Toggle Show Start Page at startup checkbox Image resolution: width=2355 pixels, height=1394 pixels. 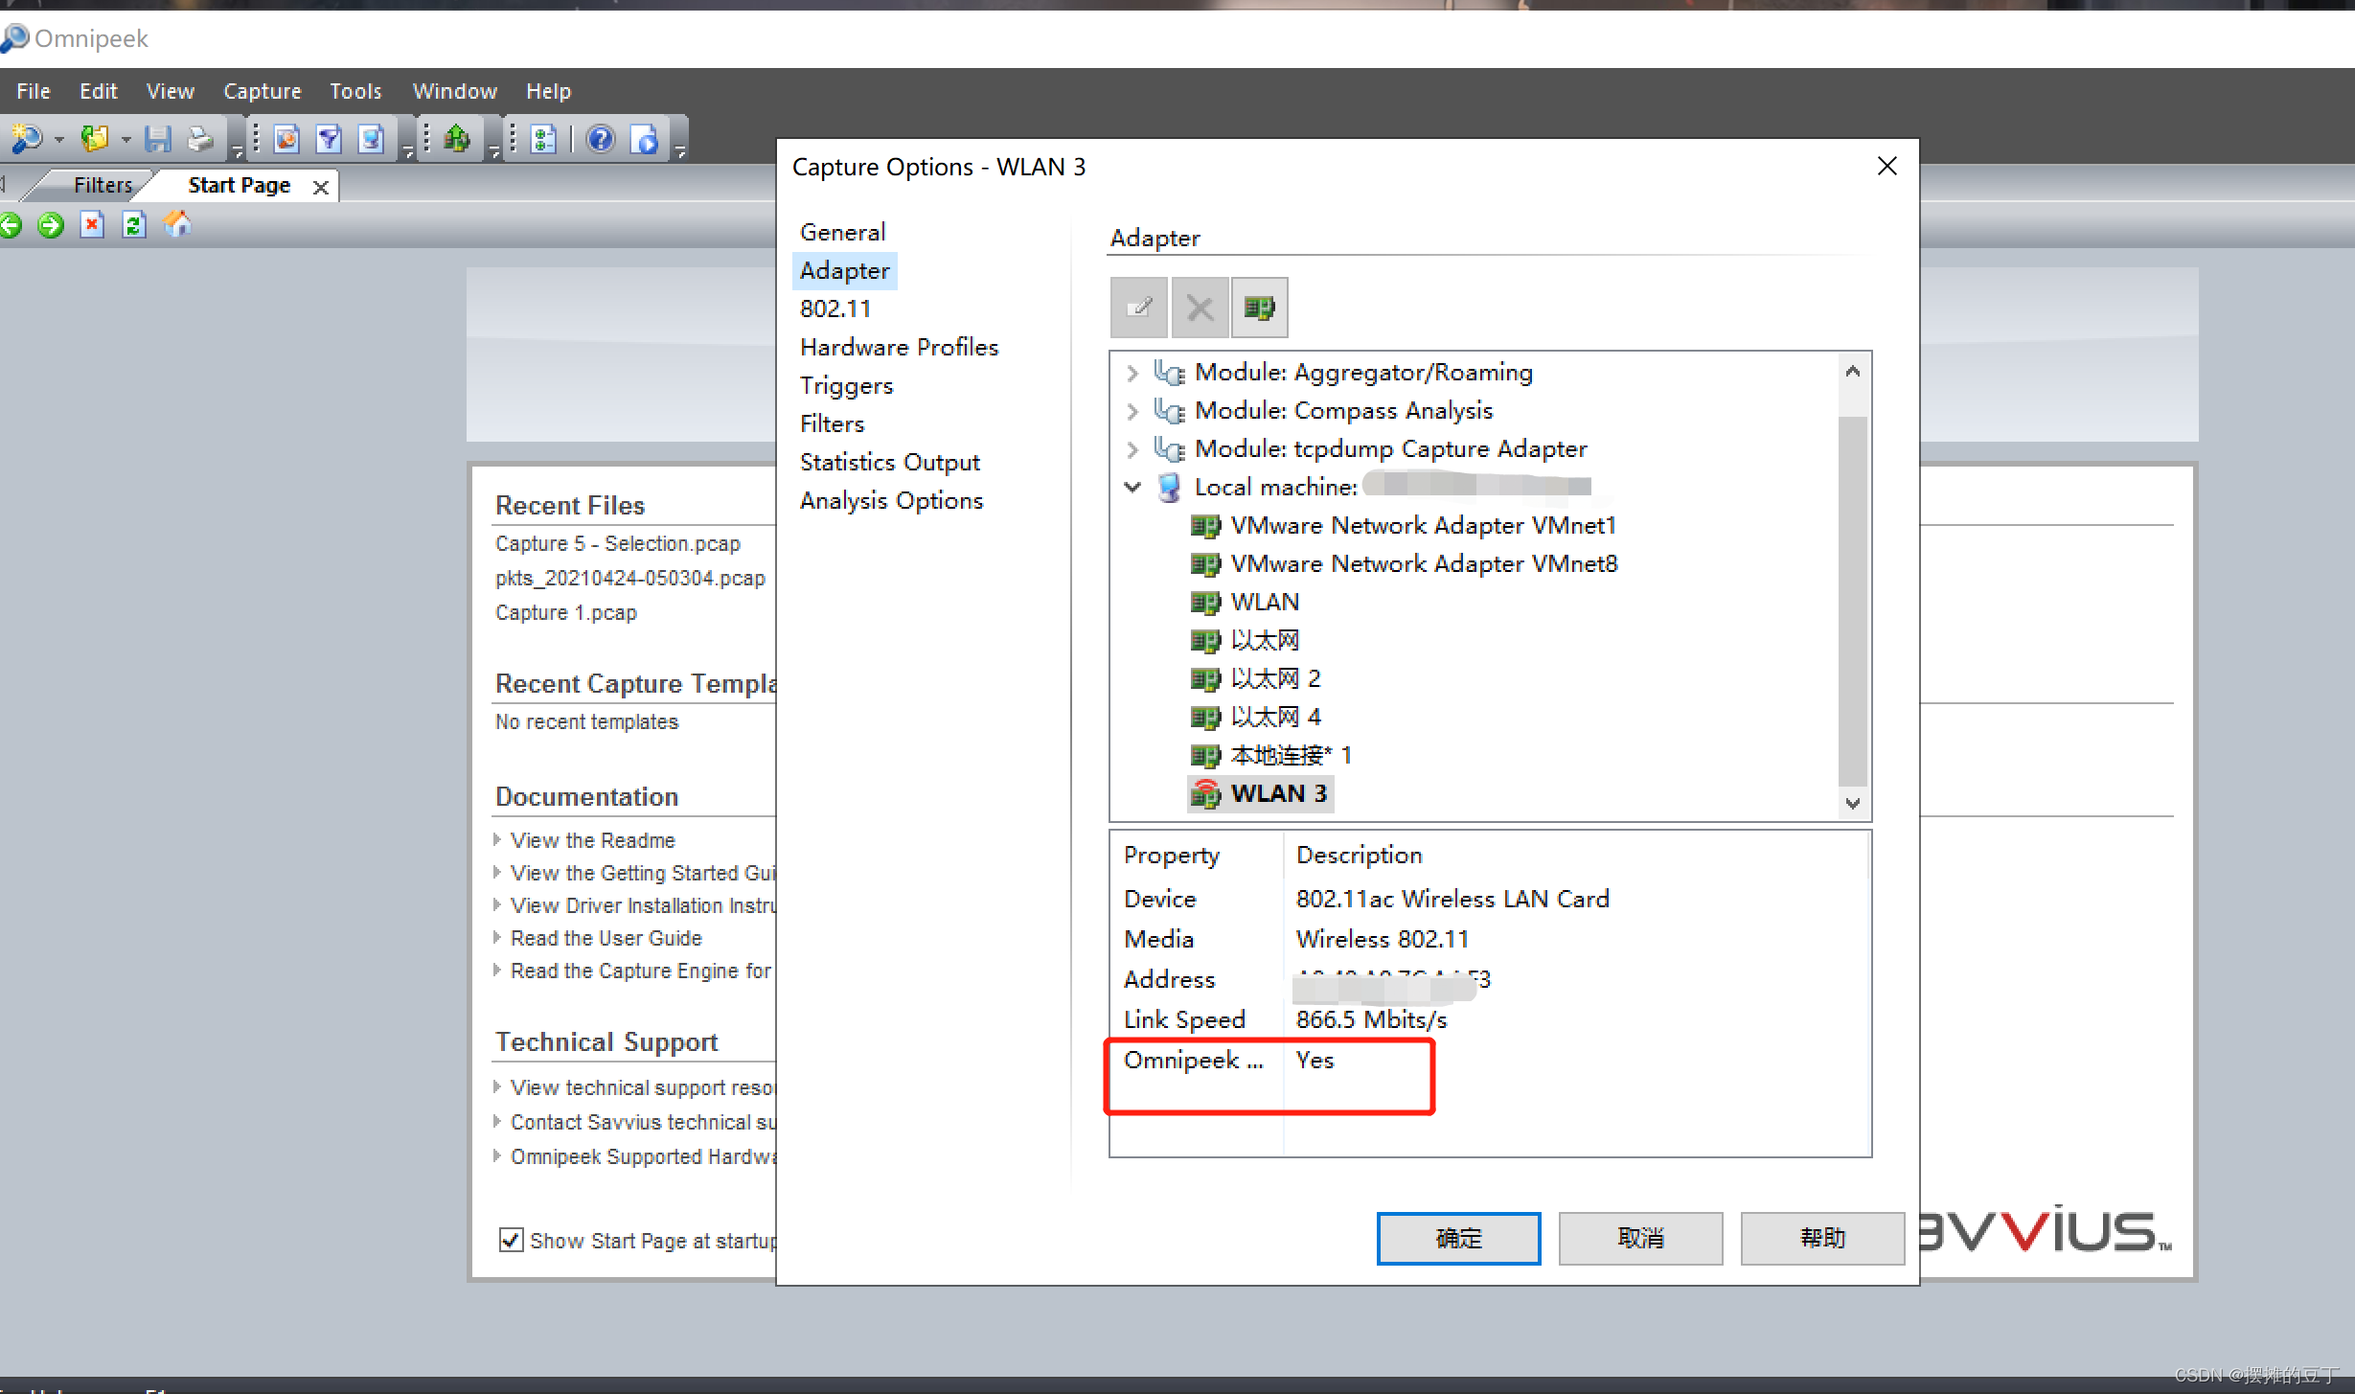tap(512, 1240)
